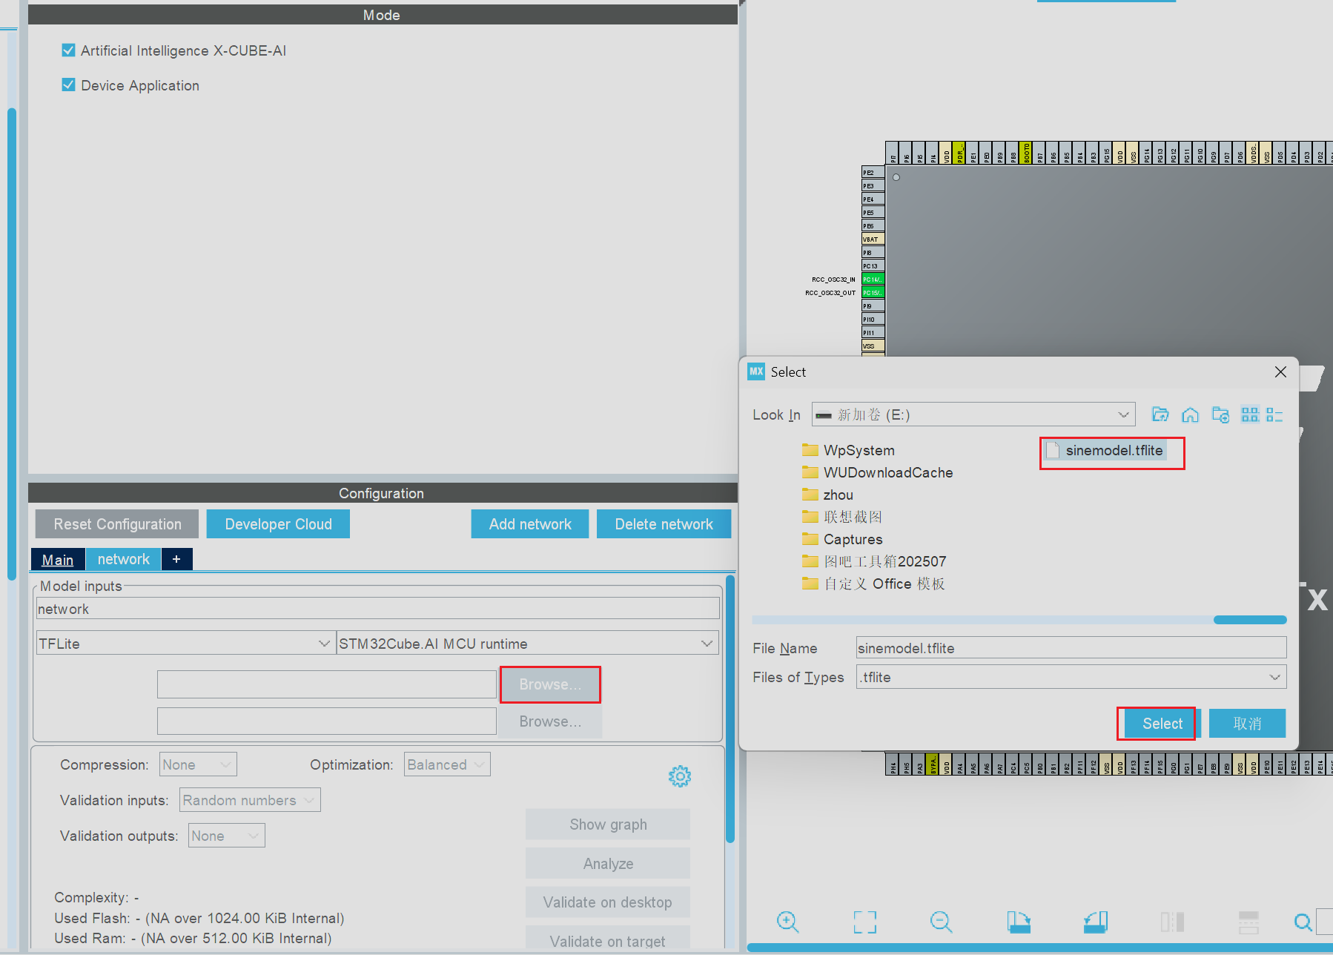Select the WUDownloadCache folder

click(877, 472)
